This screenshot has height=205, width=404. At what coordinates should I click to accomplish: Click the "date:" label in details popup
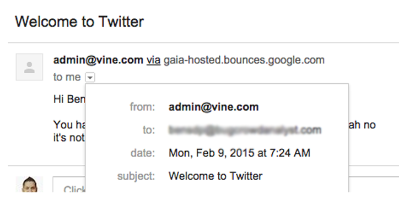click(143, 153)
